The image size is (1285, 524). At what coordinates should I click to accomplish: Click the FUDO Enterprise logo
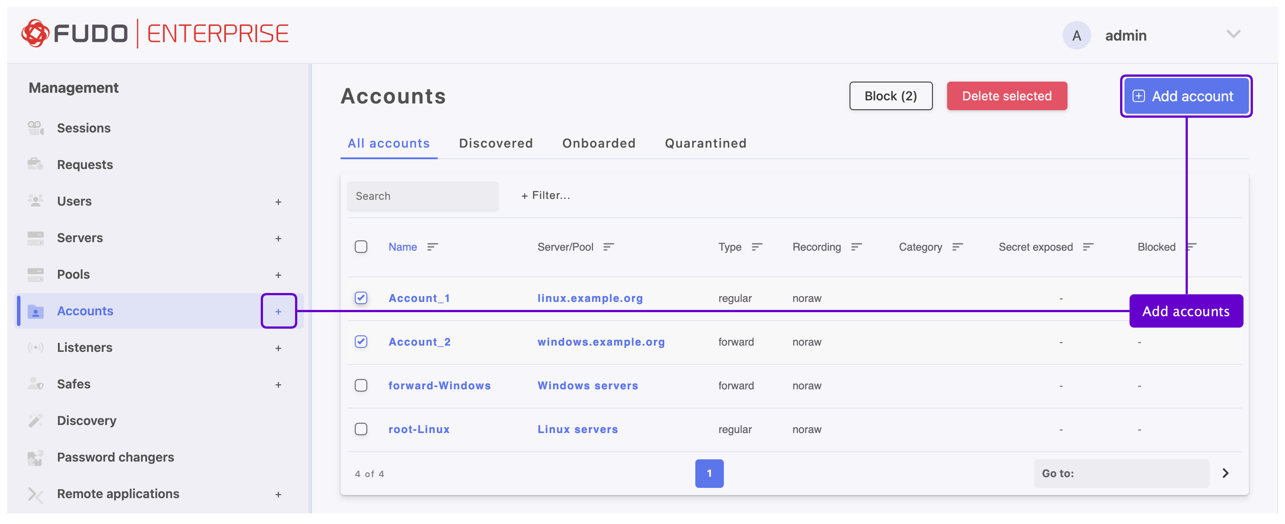click(x=155, y=33)
